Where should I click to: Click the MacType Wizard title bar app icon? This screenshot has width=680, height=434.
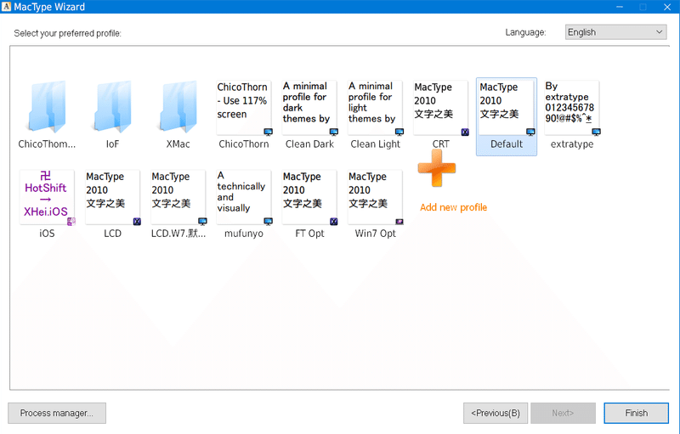6,7
